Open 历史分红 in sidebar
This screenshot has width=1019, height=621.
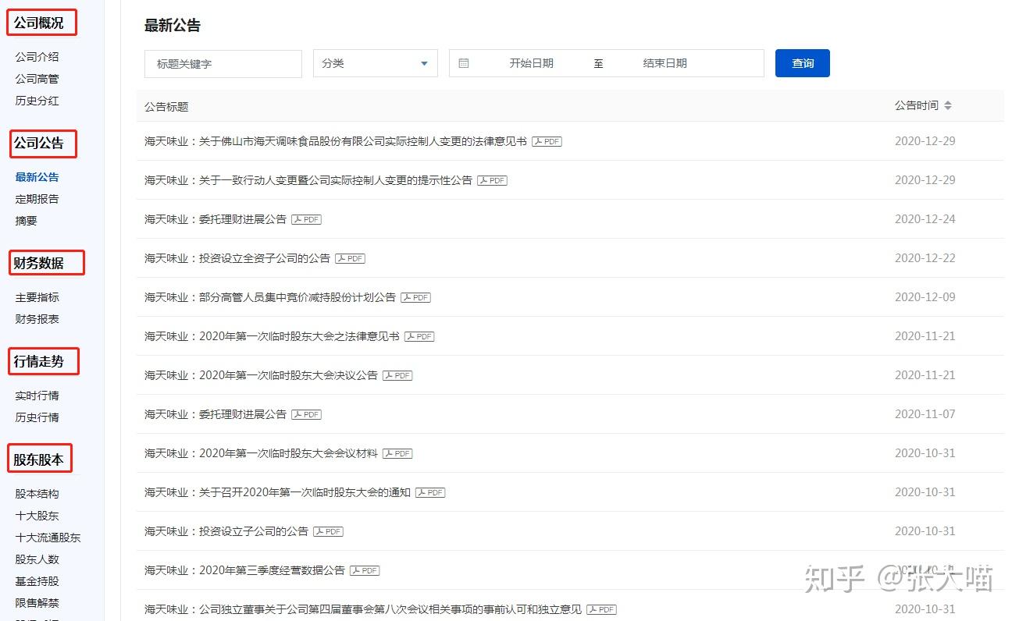(x=37, y=101)
